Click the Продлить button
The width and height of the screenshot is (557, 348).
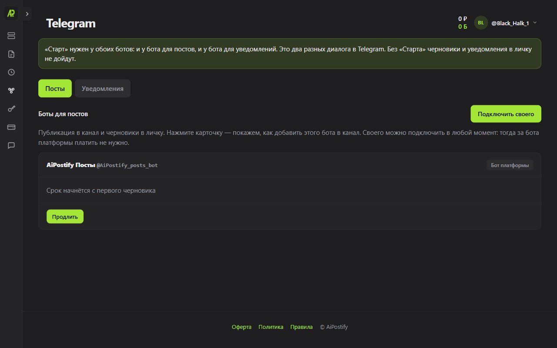point(65,217)
